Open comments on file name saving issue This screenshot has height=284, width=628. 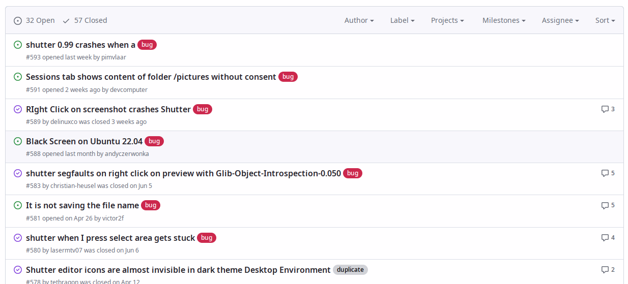(x=608, y=205)
